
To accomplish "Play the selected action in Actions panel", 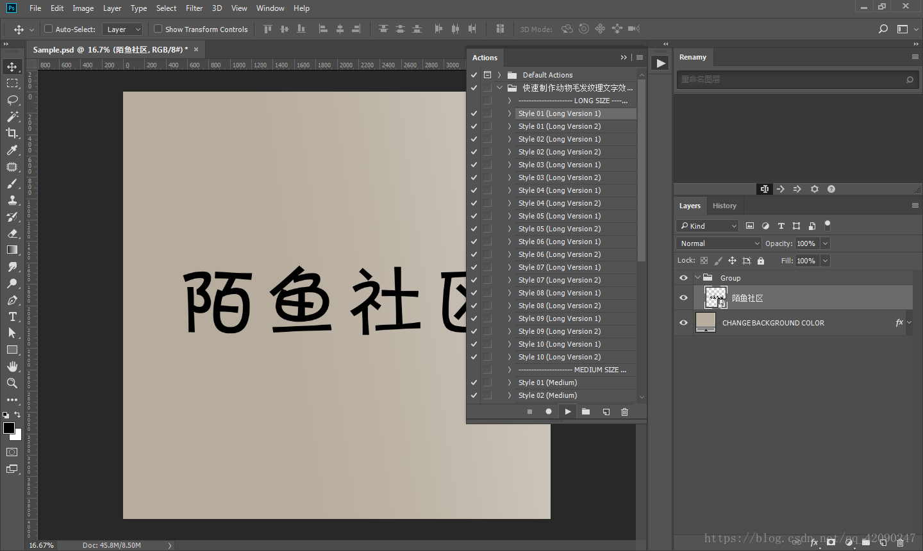I will pyautogui.click(x=567, y=412).
